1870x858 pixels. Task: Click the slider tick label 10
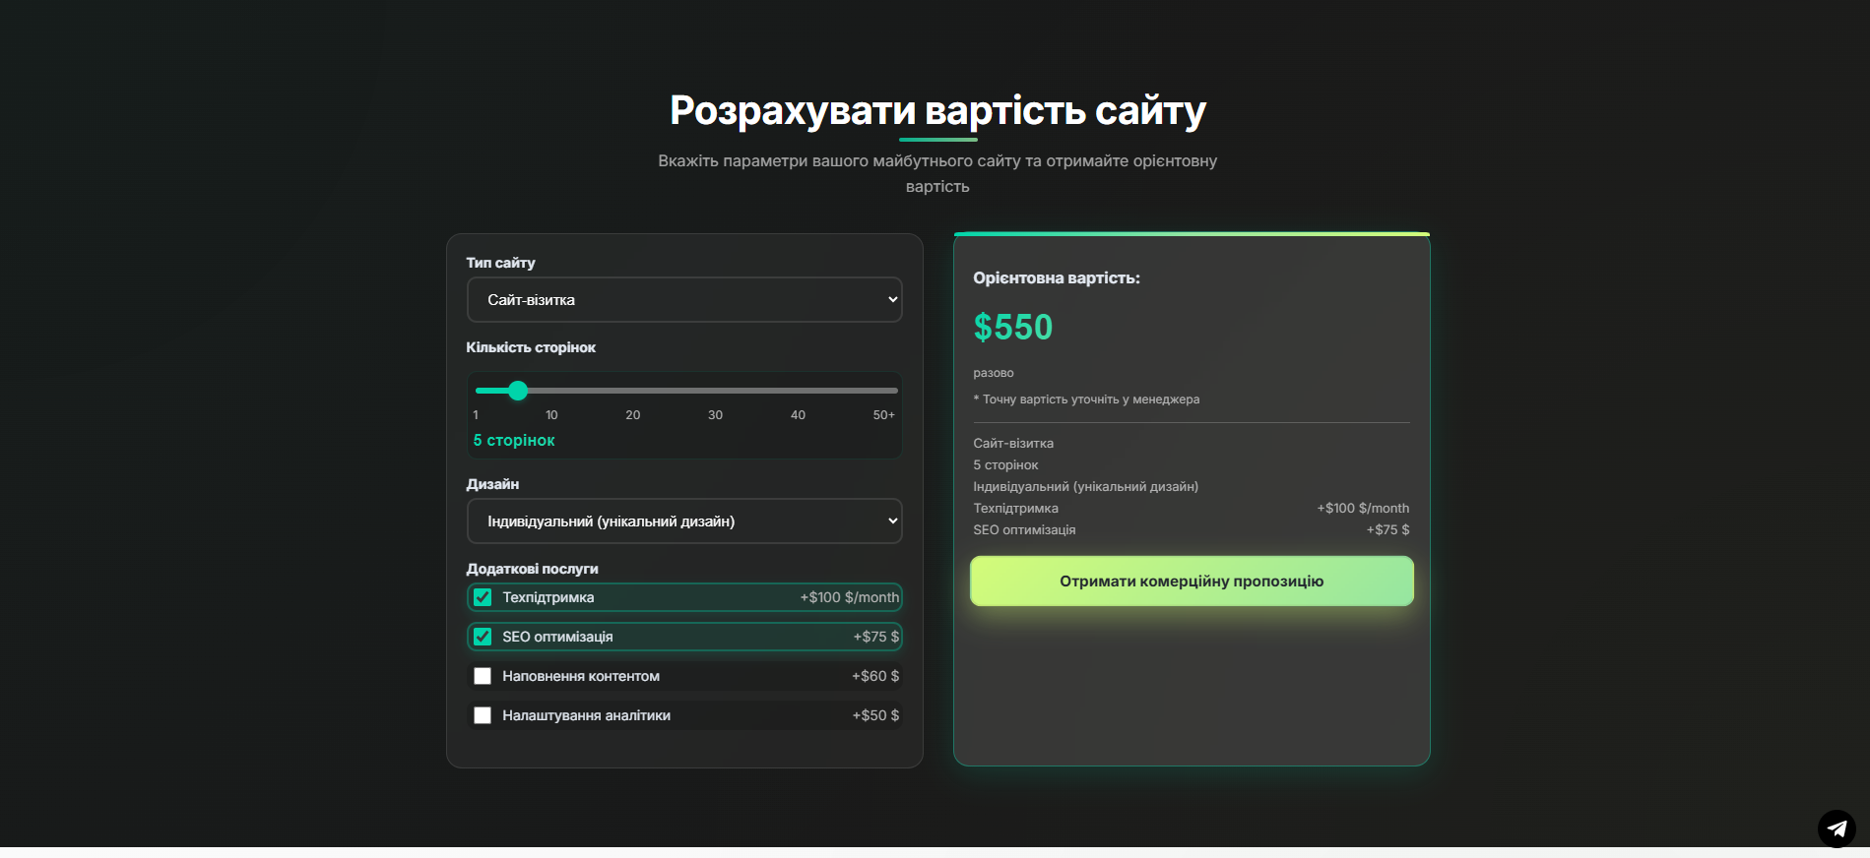(x=551, y=415)
